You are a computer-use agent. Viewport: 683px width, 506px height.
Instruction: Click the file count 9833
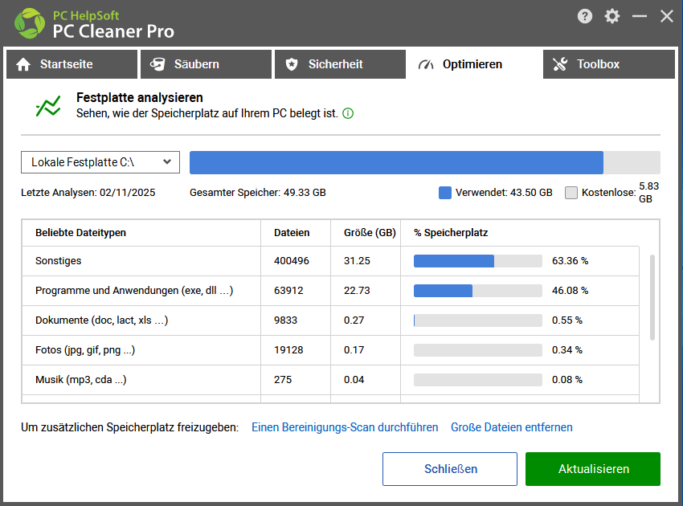click(x=285, y=320)
